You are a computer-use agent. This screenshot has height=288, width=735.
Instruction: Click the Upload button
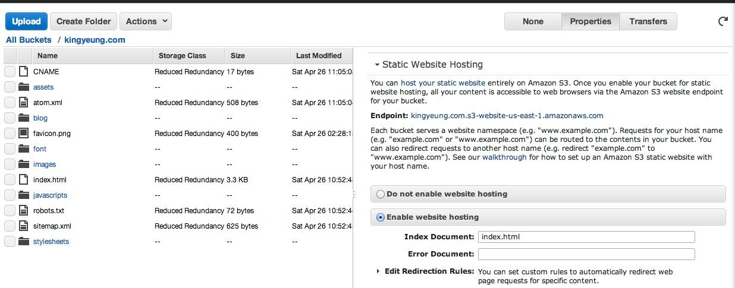(x=26, y=21)
